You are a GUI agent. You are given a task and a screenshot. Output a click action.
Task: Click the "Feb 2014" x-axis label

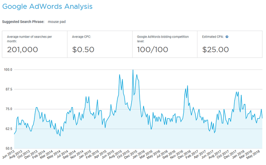click(x=39, y=154)
